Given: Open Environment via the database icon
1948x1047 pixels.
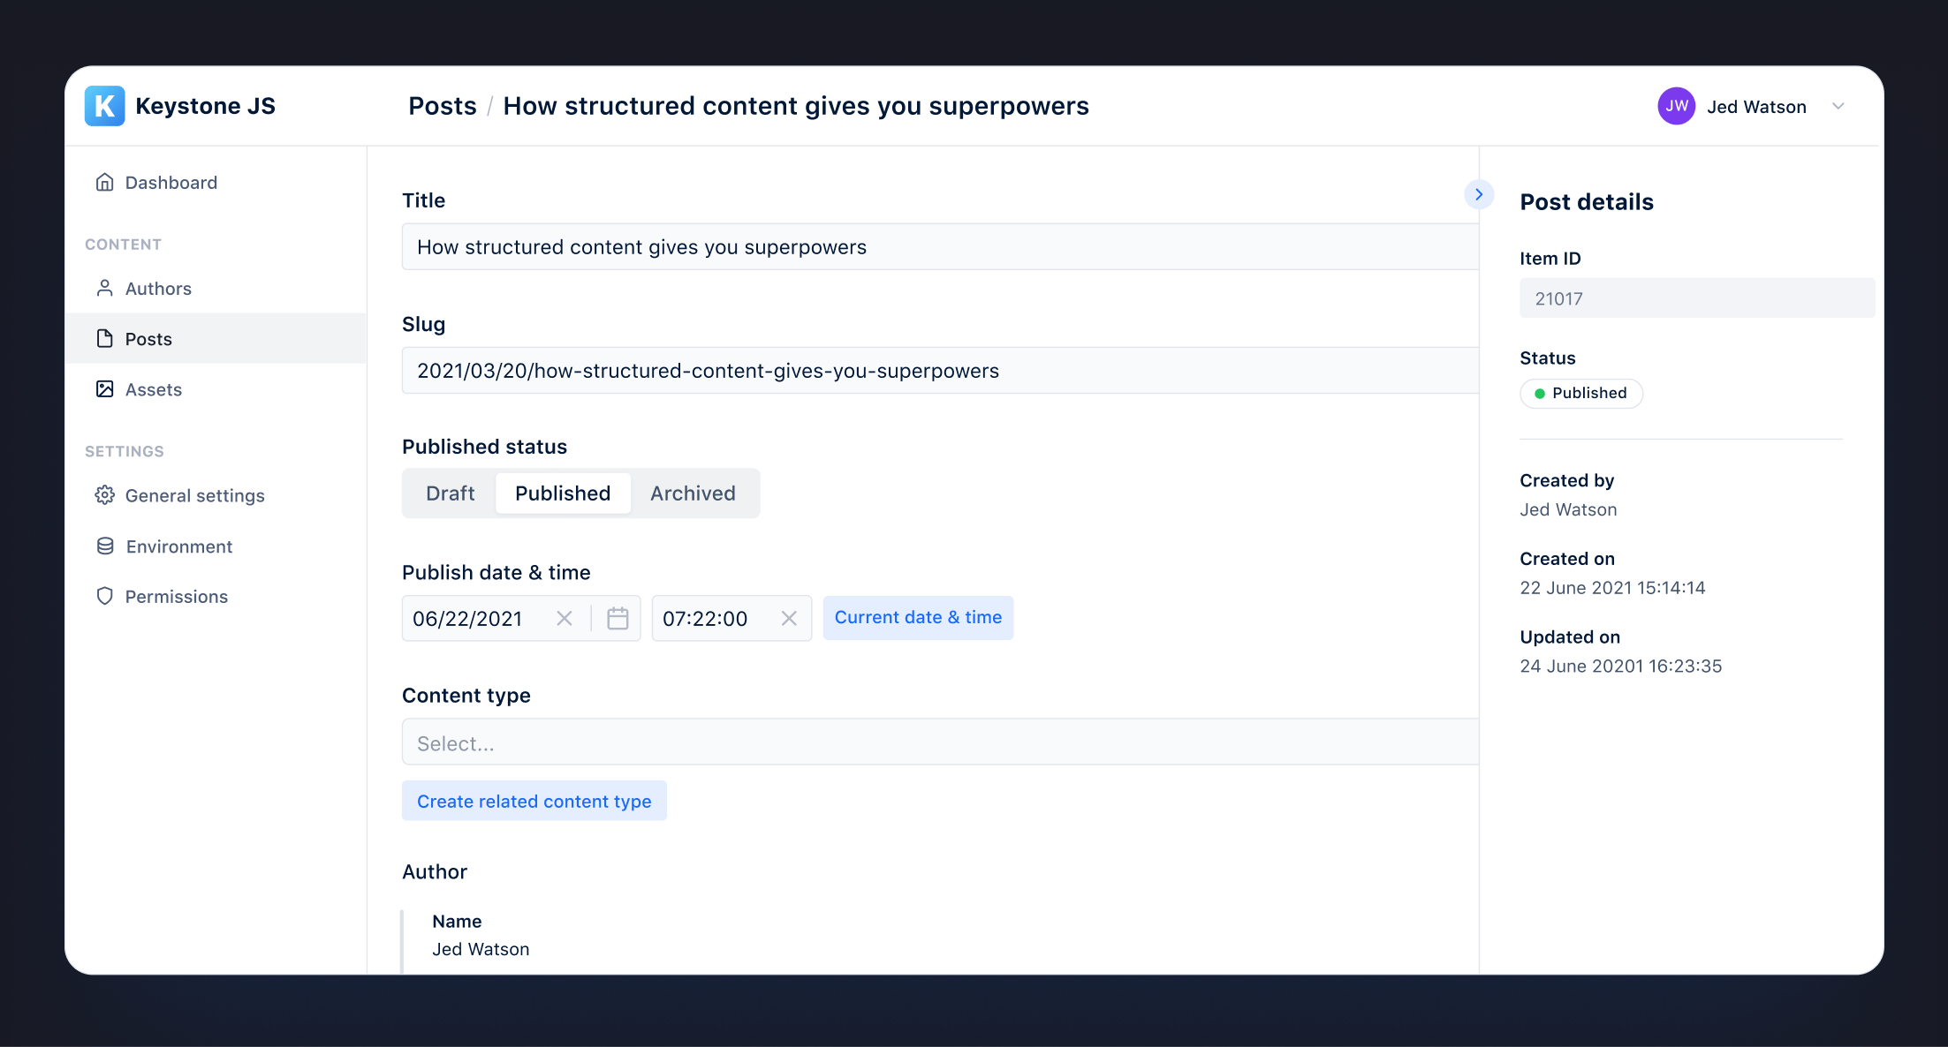Looking at the screenshot, I should click(x=104, y=546).
